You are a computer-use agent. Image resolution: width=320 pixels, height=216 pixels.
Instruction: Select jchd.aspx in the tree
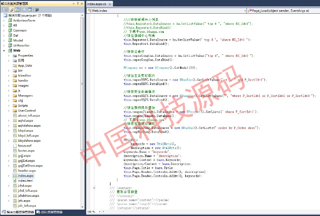coord(25,186)
